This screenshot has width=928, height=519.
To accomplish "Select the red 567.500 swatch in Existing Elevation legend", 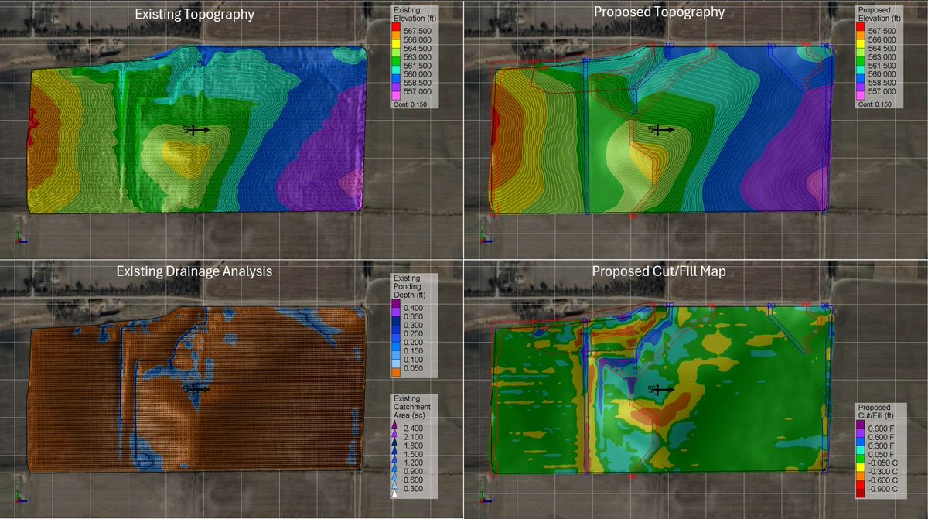I will click(x=396, y=26).
